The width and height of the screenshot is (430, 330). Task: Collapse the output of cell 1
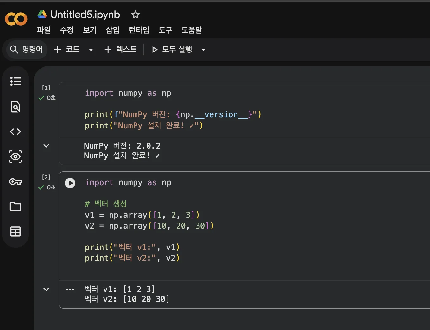pyautogui.click(x=46, y=146)
